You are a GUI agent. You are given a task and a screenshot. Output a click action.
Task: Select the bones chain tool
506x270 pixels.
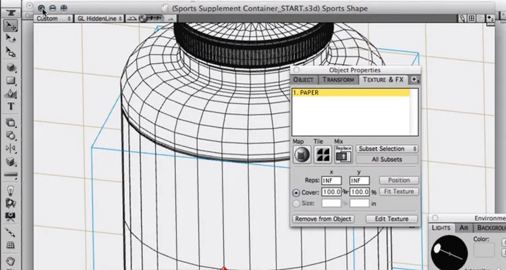(x=10, y=232)
